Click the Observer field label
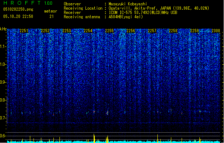 tap(72, 4)
